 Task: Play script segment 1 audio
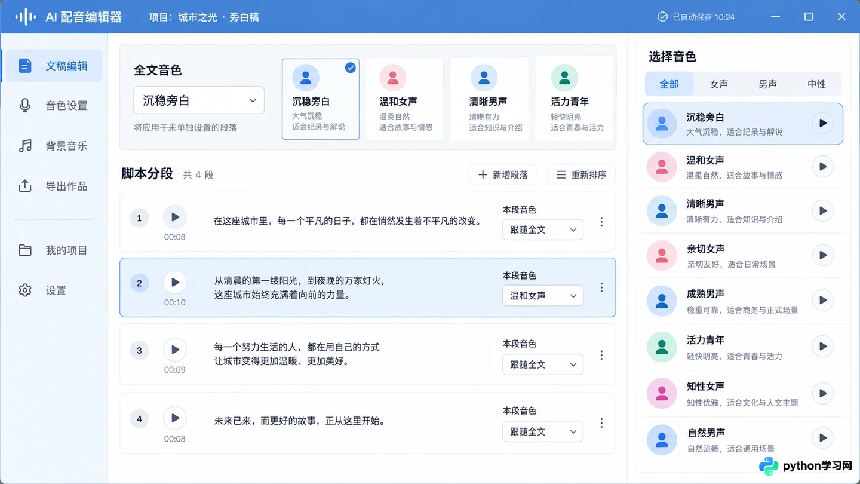click(175, 217)
